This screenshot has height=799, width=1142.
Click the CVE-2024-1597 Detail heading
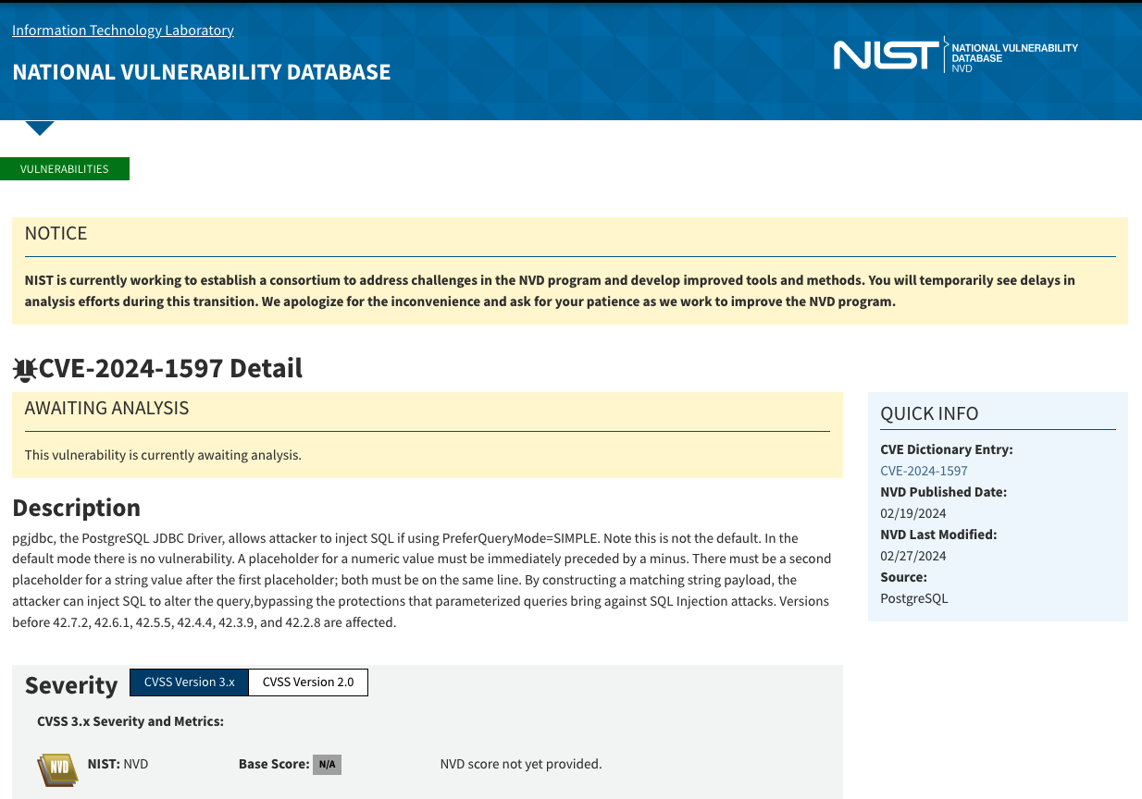(170, 368)
